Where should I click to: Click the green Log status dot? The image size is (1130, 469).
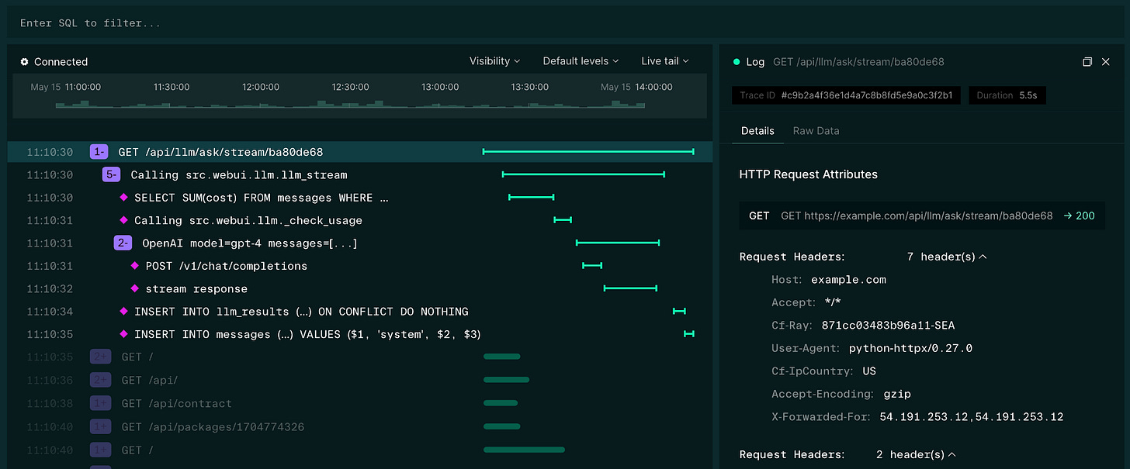(736, 61)
